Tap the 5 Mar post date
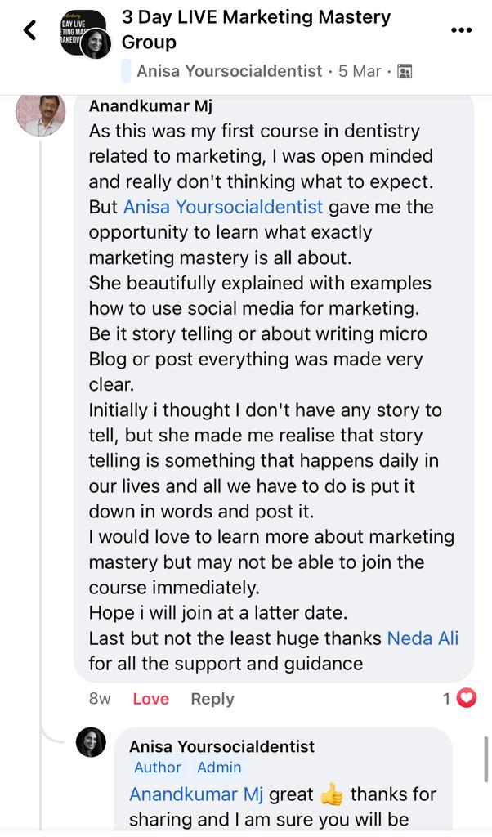The width and height of the screenshot is (492, 837). (360, 71)
